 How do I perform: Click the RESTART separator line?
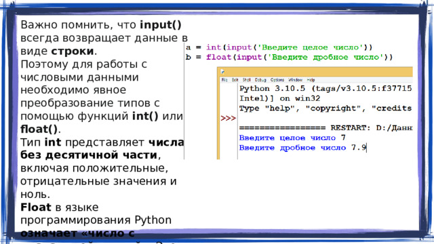tap(325, 128)
